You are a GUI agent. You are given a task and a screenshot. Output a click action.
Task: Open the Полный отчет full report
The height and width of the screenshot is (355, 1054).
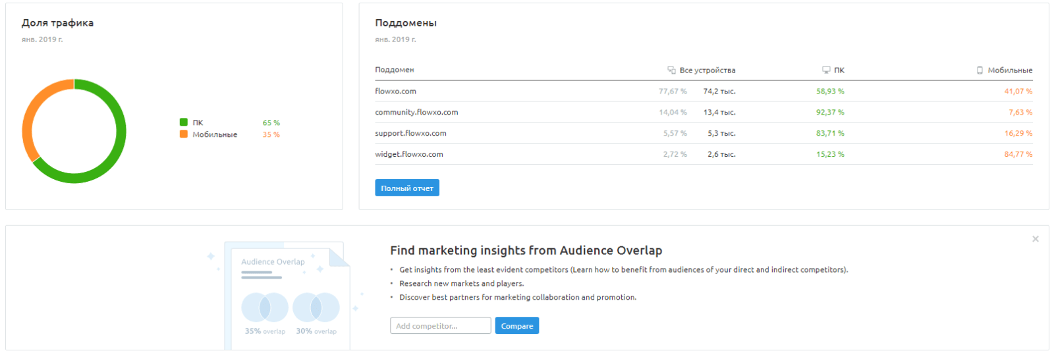[407, 188]
